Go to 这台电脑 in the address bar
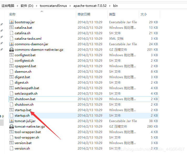This screenshot has width=187, height=154. 8,6
